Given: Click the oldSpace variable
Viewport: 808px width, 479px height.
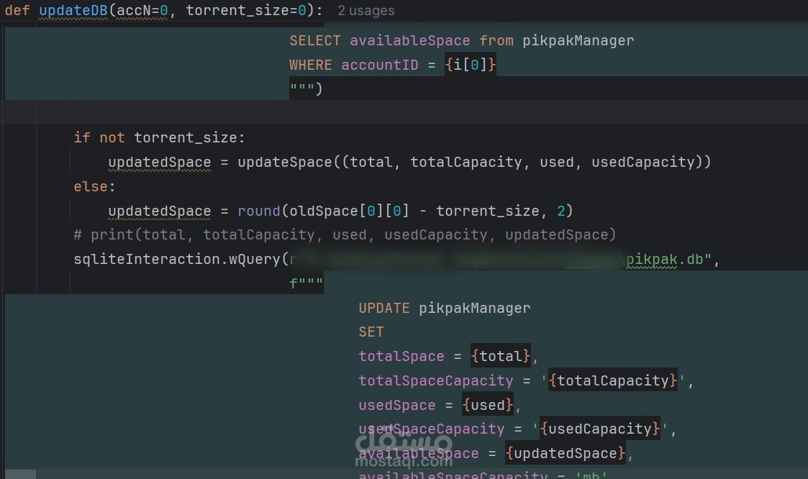Looking at the screenshot, I should (x=324, y=211).
